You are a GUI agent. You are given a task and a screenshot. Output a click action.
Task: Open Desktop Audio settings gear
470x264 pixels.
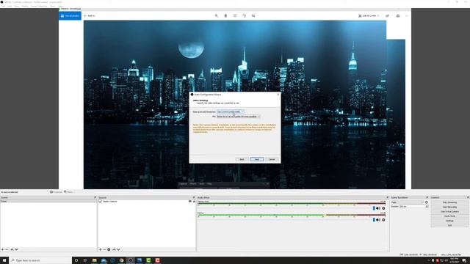click(x=383, y=208)
